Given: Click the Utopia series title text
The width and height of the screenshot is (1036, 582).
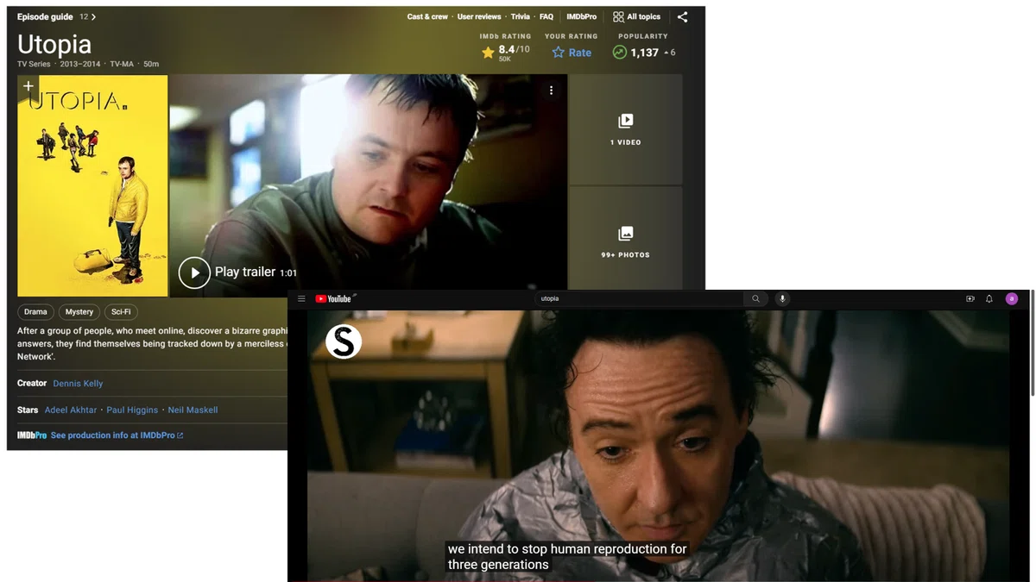Looking at the screenshot, I should pos(54,45).
